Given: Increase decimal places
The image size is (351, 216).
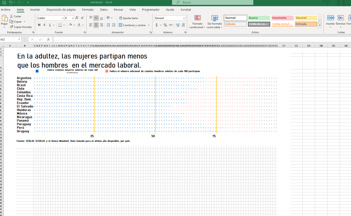Looking at the screenshot, I should tap(178, 25).
